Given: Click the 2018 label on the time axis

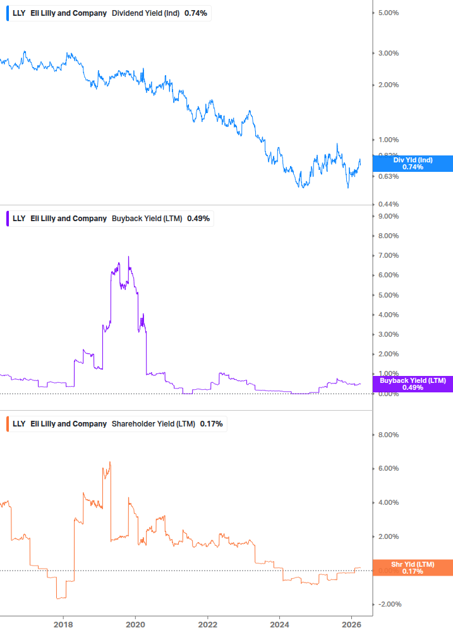Looking at the screenshot, I should pos(63,624).
